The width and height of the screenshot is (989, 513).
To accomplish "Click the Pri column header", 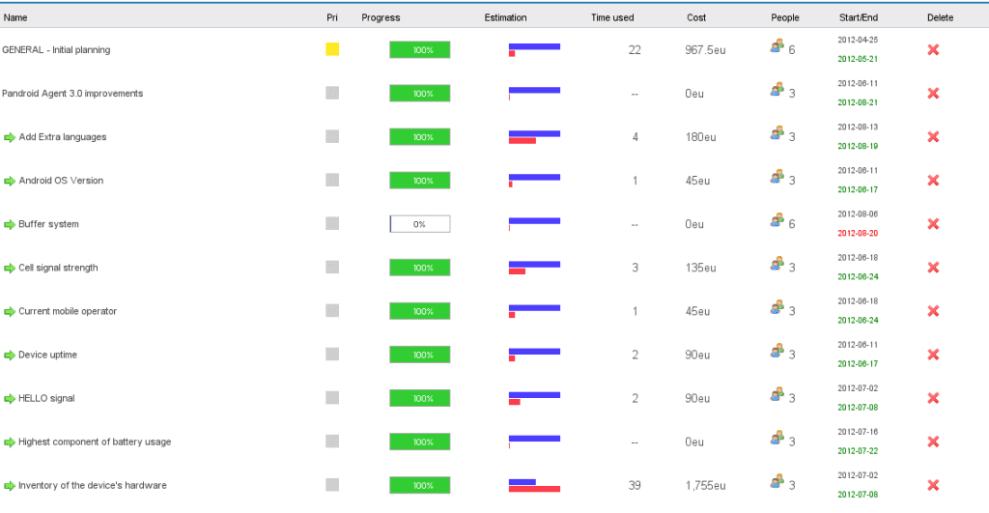I will pyautogui.click(x=332, y=17).
